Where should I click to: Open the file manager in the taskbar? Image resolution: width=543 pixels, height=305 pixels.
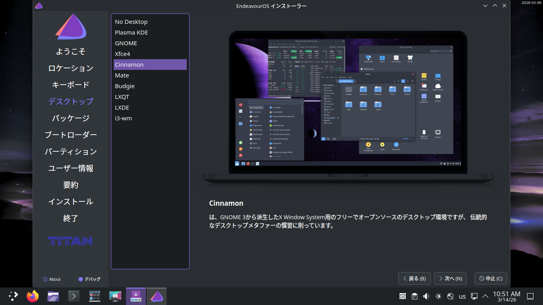53,296
